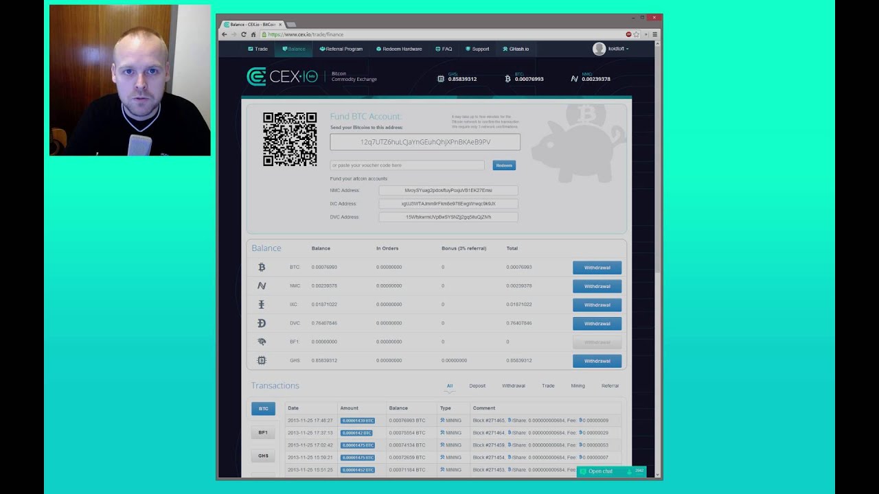Click the Amount column header
The height and width of the screenshot is (494, 879).
pyautogui.click(x=349, y=408)
